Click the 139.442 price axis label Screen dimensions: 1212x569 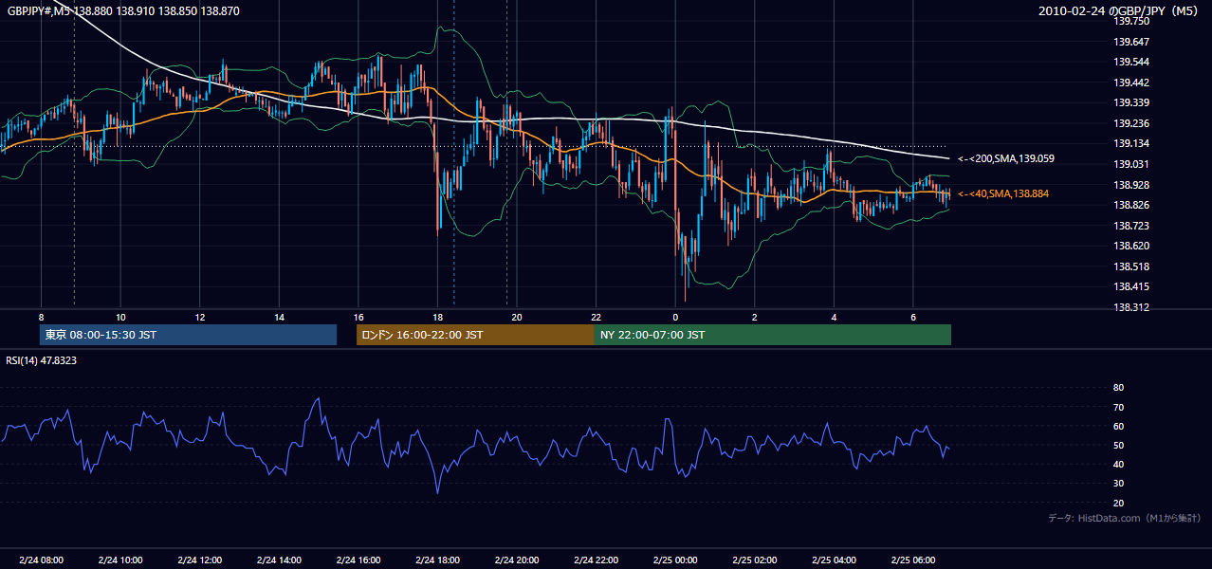pos(1132,83)
